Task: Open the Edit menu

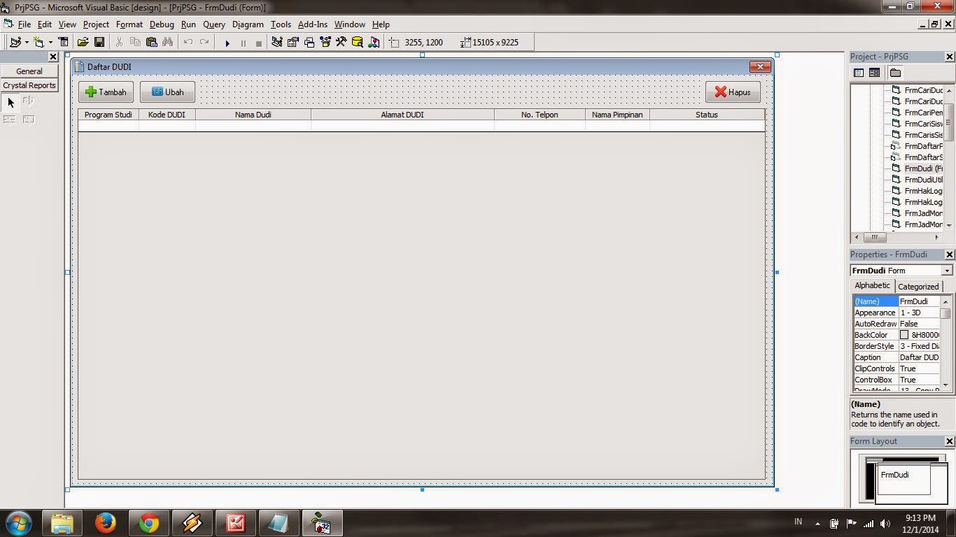Action: [45, 24]
